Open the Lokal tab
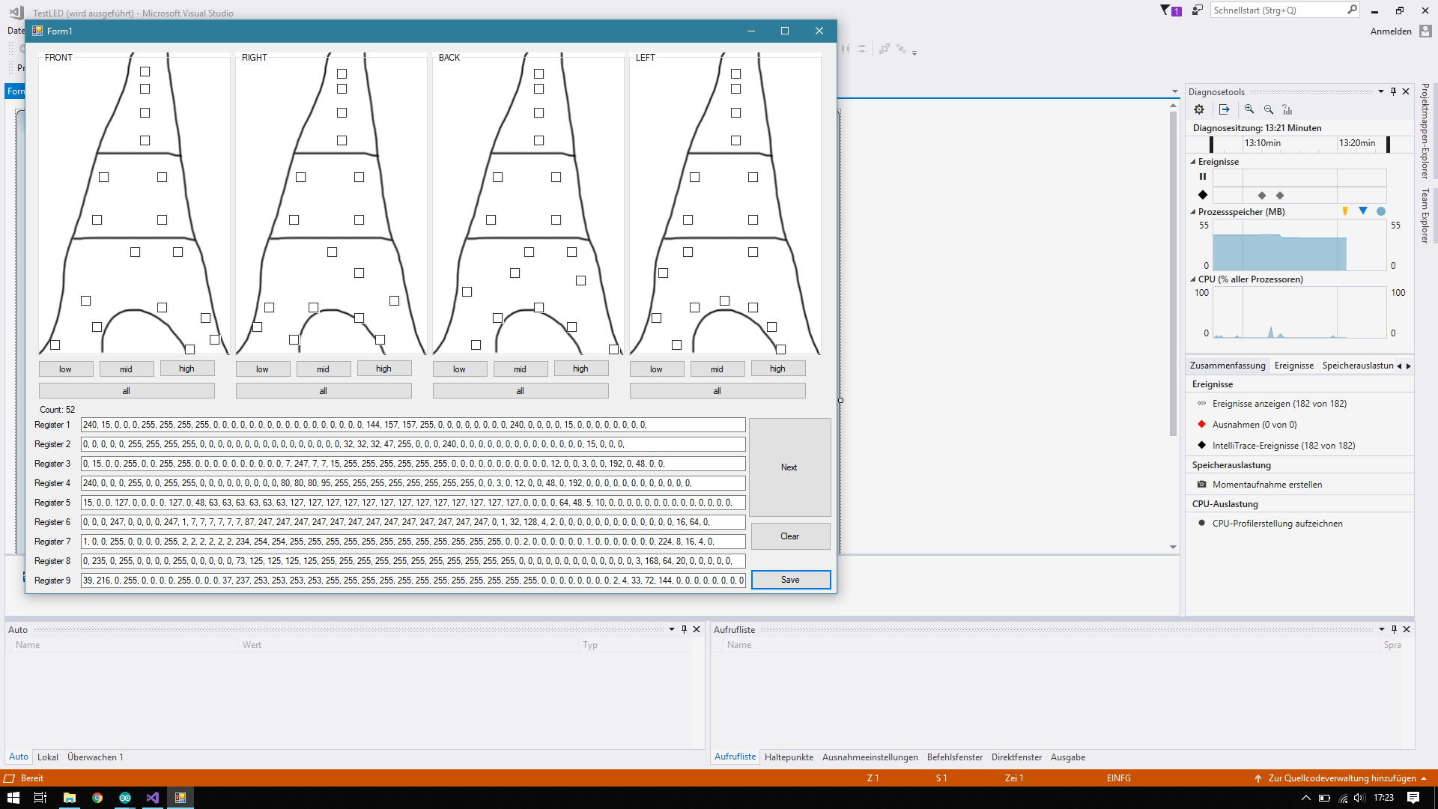The image size is (1438, 809). [x=48, y=757]
